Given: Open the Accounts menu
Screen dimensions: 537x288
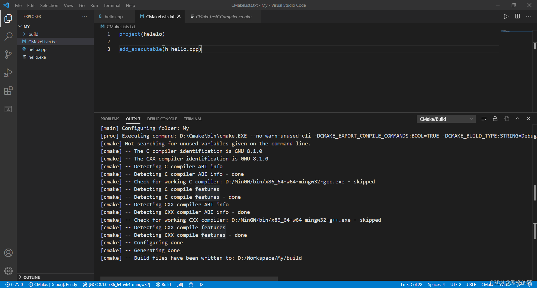Looking at the screenshot, I should click(8, 253).
